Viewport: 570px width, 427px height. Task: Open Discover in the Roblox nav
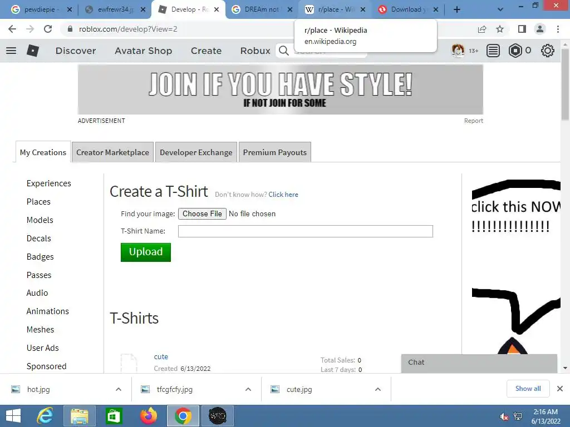click(76, 51)
